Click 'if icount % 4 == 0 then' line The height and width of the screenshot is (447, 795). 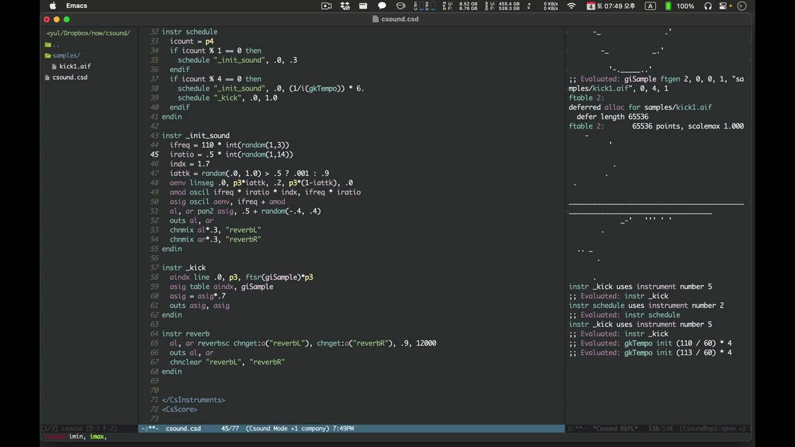coord(216,79)
